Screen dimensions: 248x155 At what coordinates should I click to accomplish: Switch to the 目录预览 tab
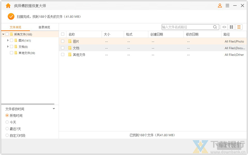tap(44, 27)
